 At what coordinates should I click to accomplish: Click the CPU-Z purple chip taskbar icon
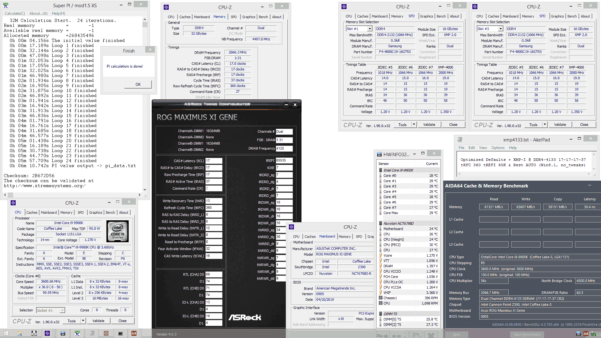pos(47,333)
